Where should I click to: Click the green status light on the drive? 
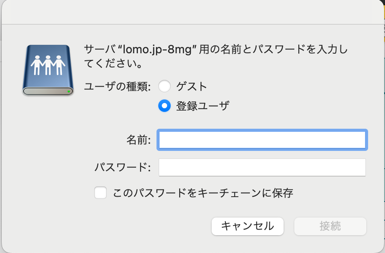(69, 91)
